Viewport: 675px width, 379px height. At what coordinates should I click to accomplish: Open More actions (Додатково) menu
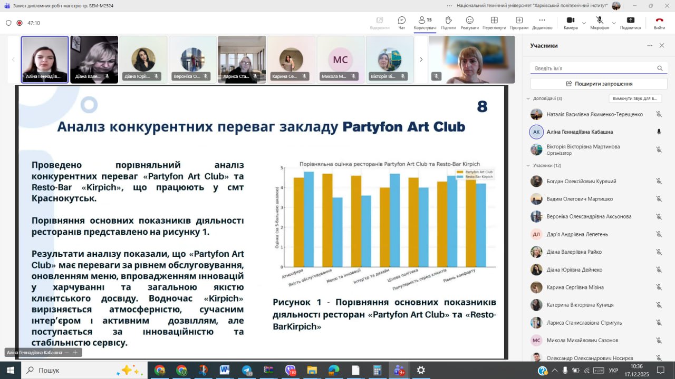point(542,23)
